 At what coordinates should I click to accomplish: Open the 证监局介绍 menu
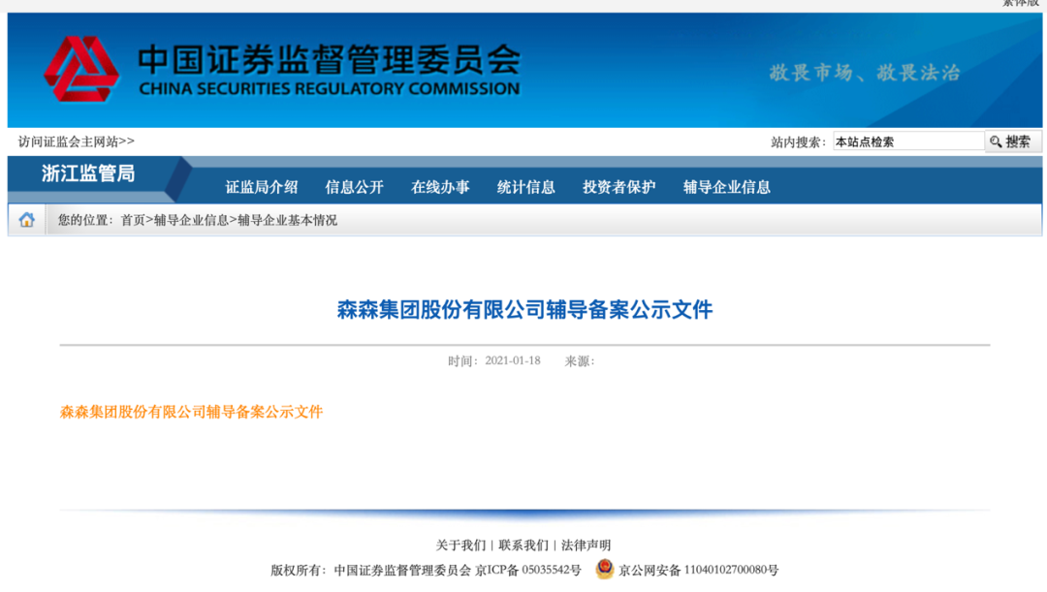[x=262, y=188]
